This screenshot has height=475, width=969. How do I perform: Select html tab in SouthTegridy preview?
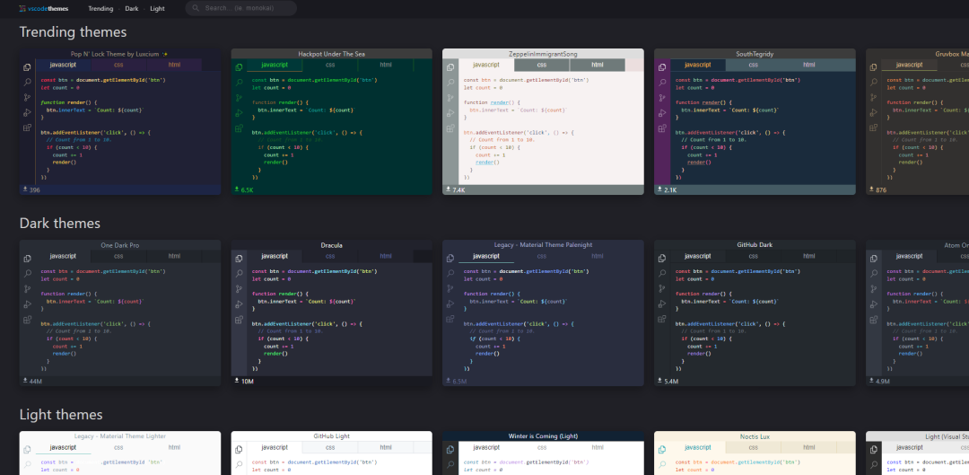(809, 65)
